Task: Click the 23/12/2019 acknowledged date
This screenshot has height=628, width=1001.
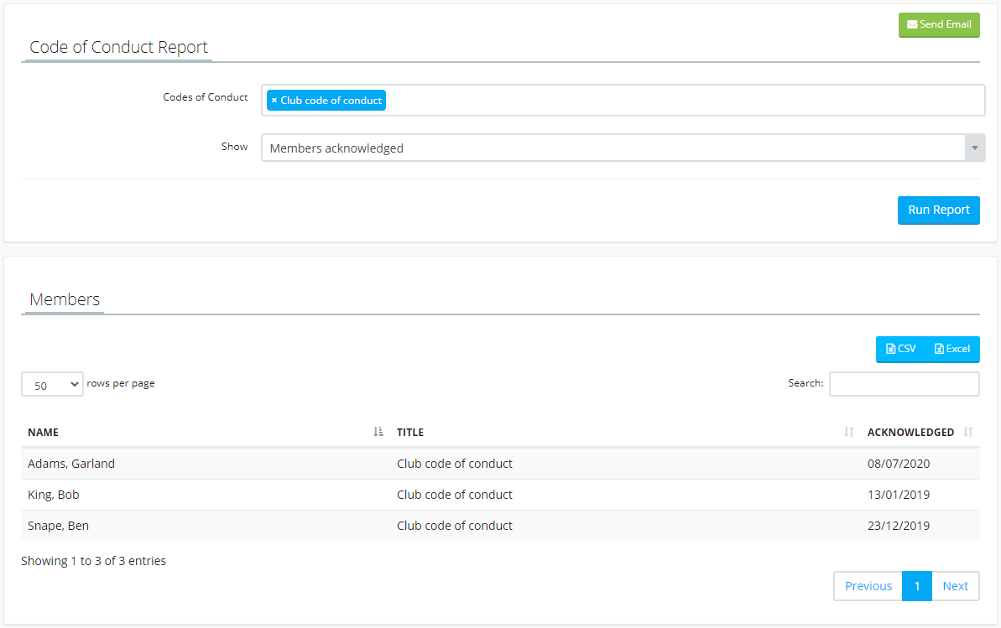Action: pyautogui.click(x=899, y=526)
